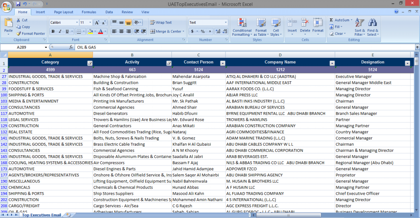The height and width of the screenshot is (218, 420).
Task: Open the Calibri font name dropdown
Action: point(76,23)
